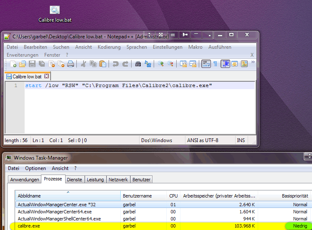
Task: Switch to the Leistung tab
Action: (95, 180)
